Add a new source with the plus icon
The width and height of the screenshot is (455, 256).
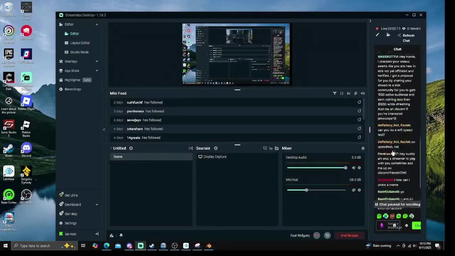point(215,148)
